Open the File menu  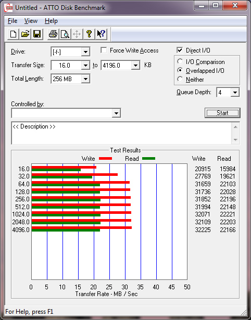click(x=12, y=21)
